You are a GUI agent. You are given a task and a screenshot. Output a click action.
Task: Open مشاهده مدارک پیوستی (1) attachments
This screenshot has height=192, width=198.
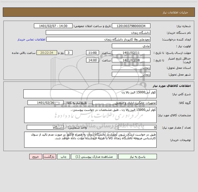click(x=94, y=157)
